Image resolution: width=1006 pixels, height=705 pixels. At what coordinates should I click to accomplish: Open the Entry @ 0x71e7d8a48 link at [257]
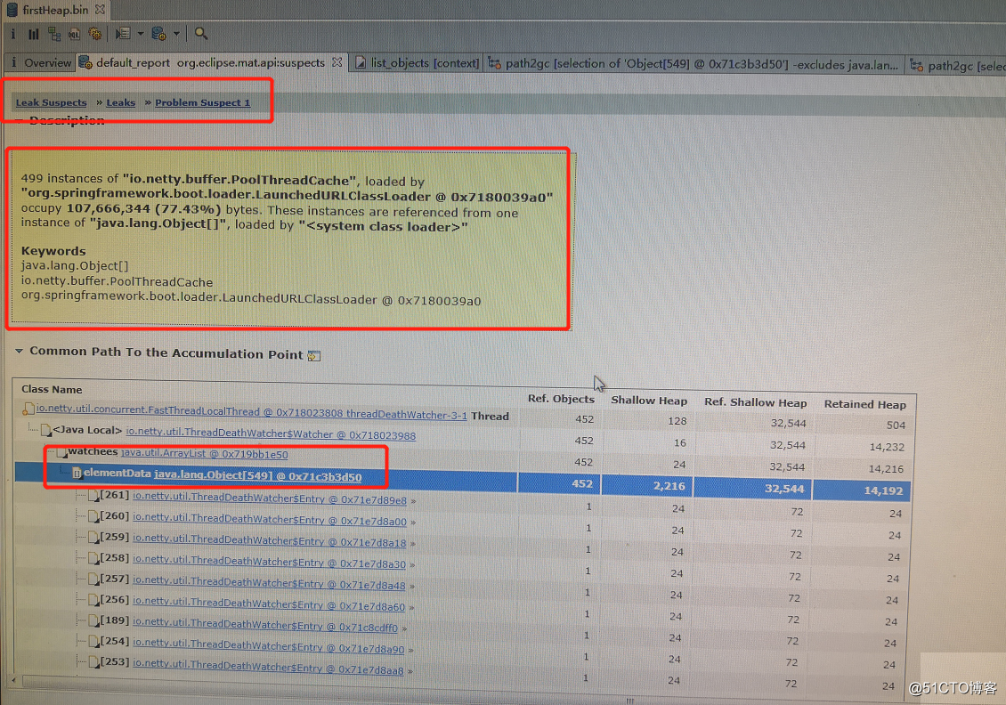coord(269,582)
